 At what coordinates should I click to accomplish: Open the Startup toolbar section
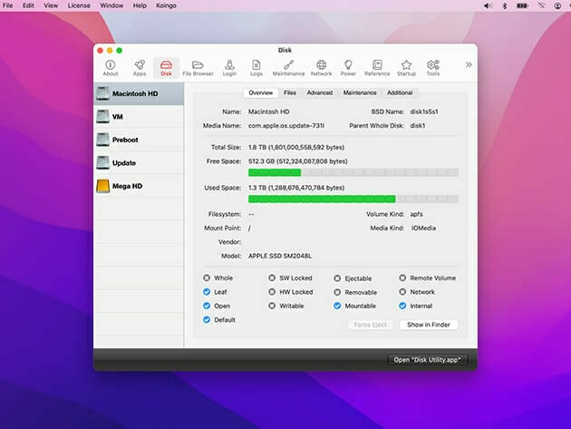pos(406,67)
